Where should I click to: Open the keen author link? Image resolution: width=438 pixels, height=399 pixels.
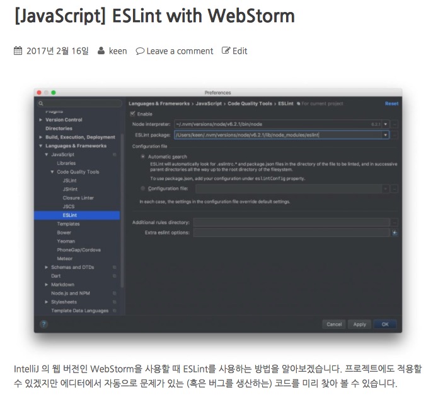coord(118,51)
